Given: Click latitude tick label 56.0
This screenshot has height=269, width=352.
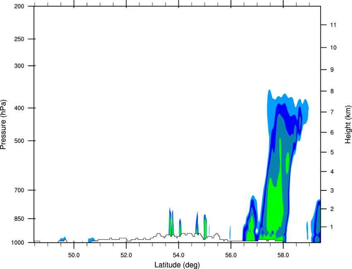Looking at the screenshot, I should (231, 255).
